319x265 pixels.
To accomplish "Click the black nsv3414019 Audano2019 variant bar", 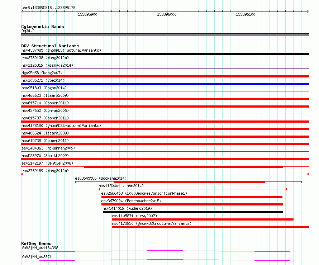I will 193,212.
